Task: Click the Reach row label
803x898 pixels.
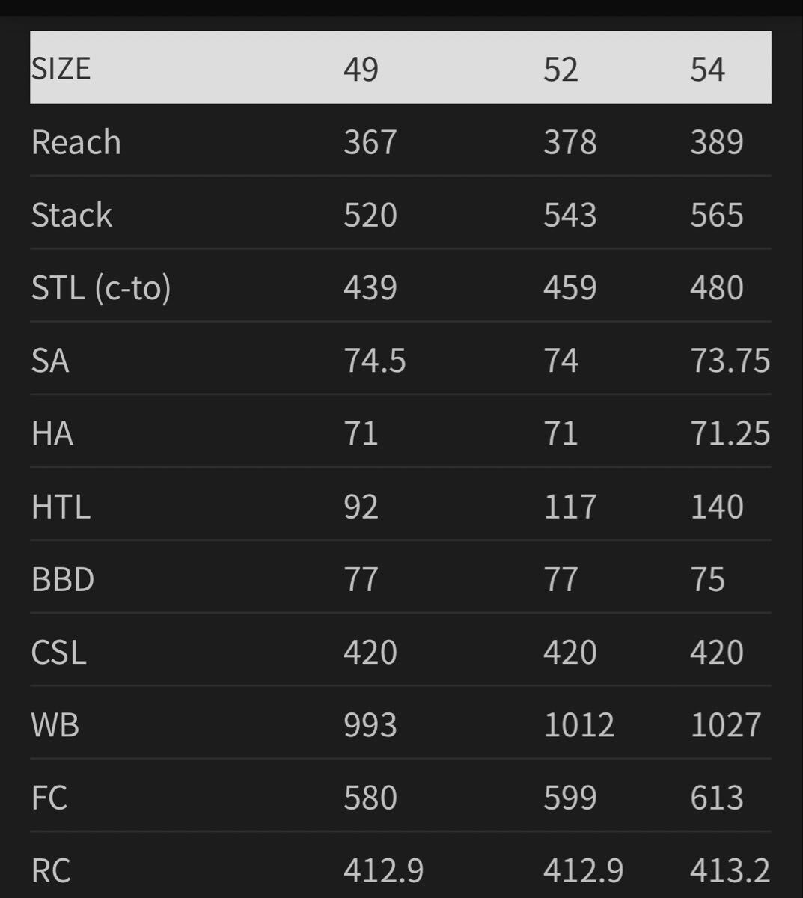Action: click(76, 142)
